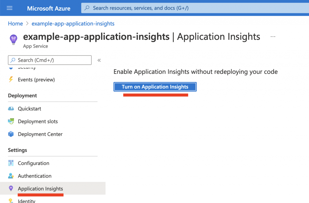Image resolution: width=309 pixels, height=203 pixels.
Task: Click the Microsoft Azure brand link
Action: coord(49,8)
